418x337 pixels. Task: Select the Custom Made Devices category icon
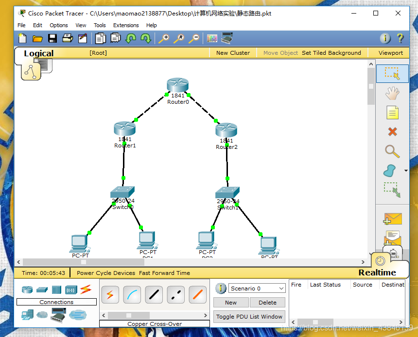click(58, 315)
